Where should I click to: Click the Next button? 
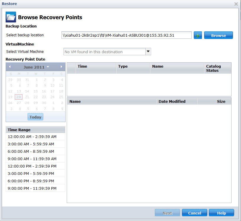coord(167,212)
